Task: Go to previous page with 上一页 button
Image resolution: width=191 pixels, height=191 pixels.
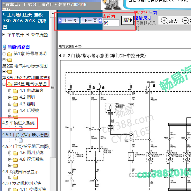Action: pyautogui.click(x=69, y=20)
